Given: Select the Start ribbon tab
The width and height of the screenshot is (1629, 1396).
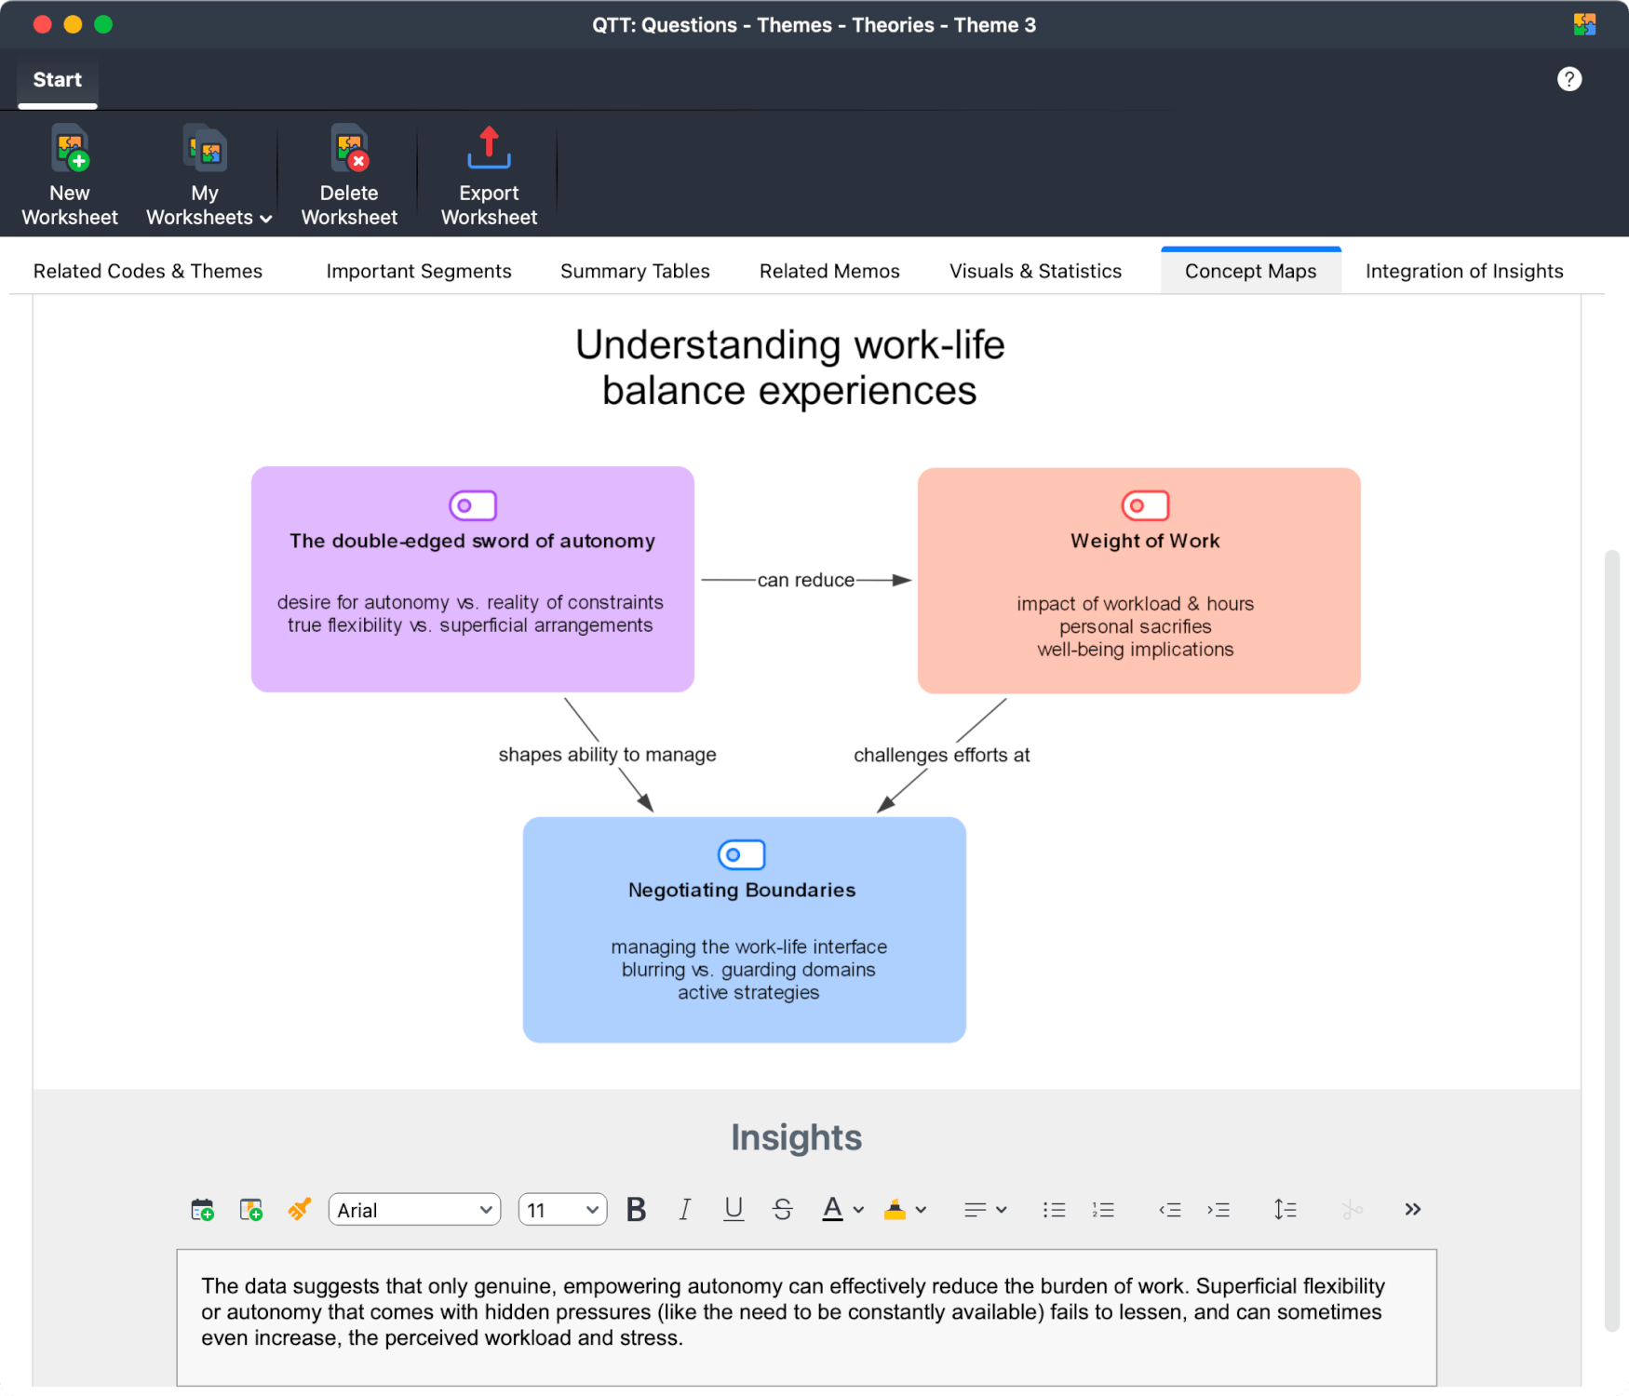Looking at the screenshot, I should [x=58, y=80].
